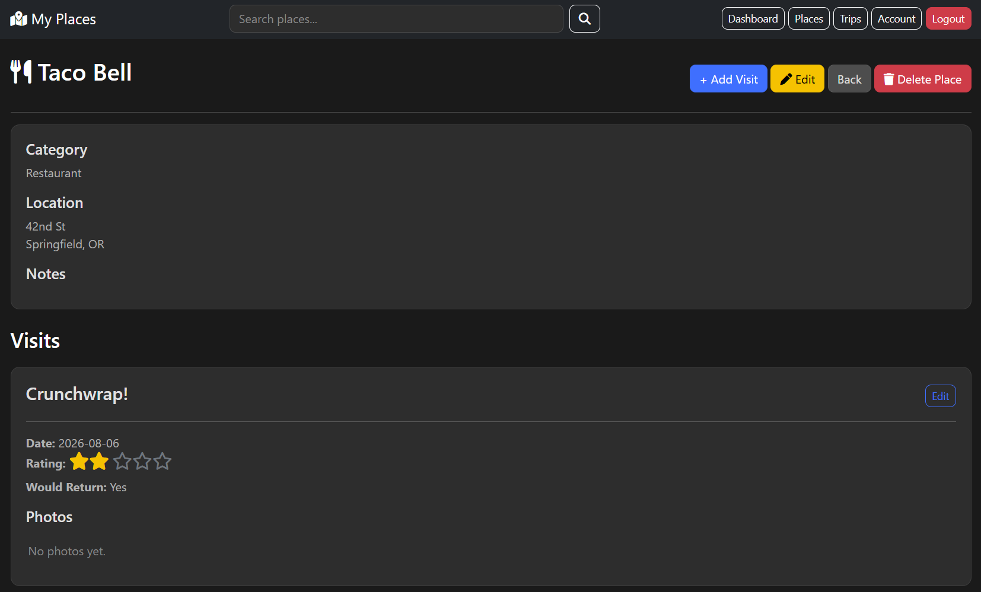The width and height of the screenshot is (981, 592).
Task: Click the fifth empty rating star
Action: click(x=163, y=461)
